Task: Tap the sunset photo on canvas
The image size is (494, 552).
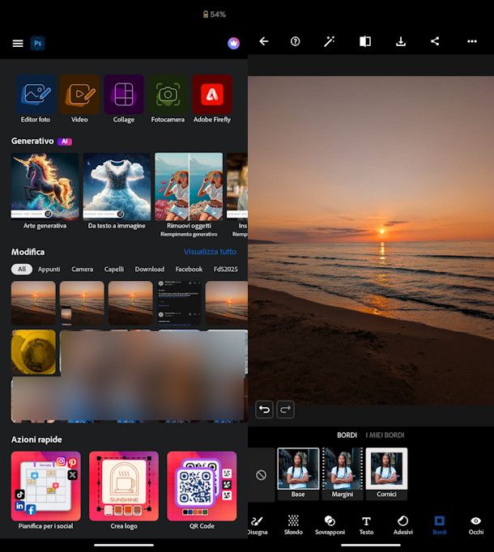Action: coord(371,240)
